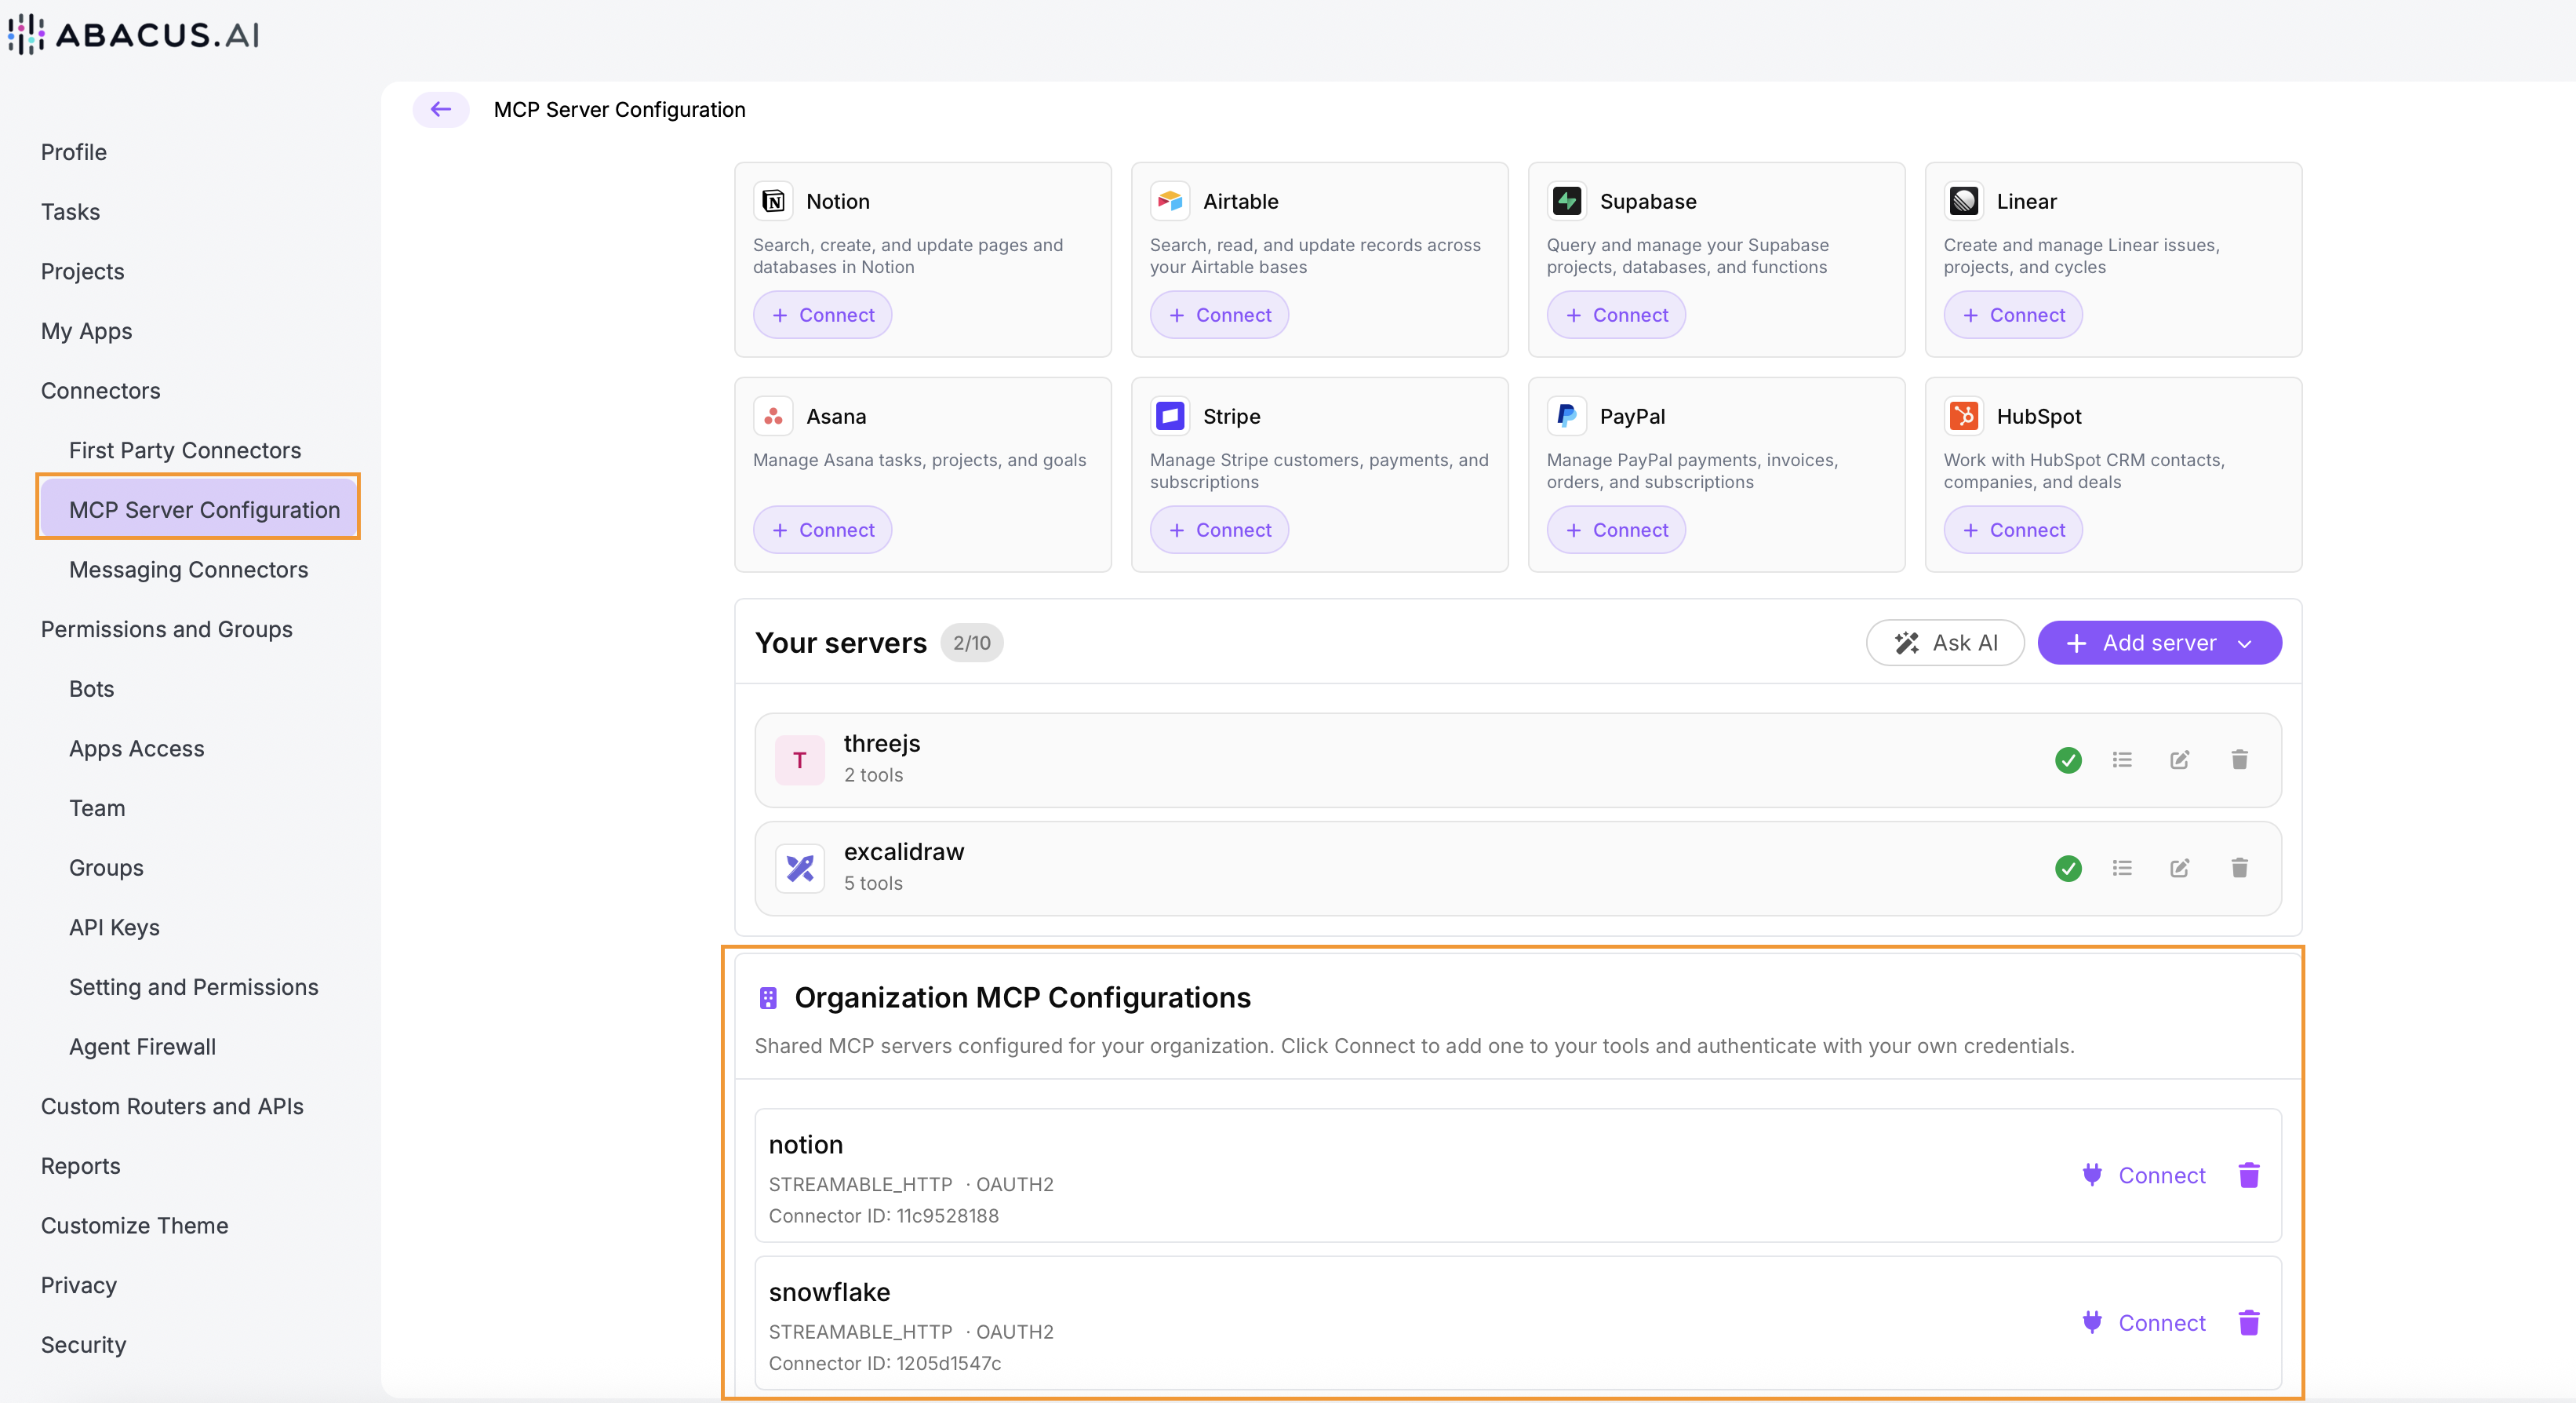Click the excalidraw server icon
The width and height of the screenshot is (2576, 1403).
click(800, 868)
